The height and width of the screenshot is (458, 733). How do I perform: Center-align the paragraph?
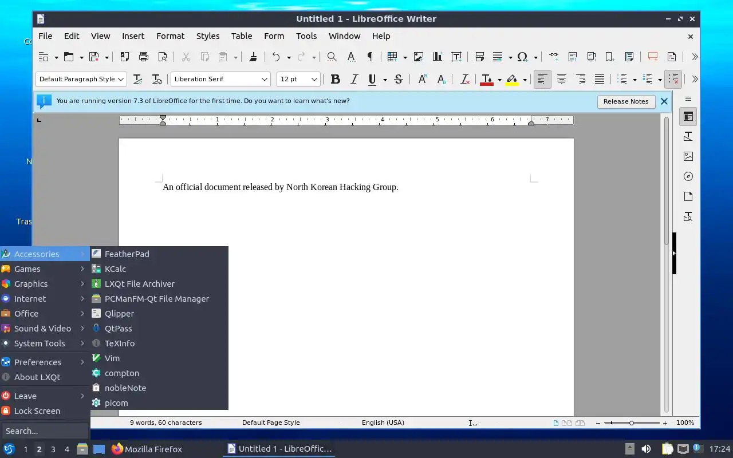(x=562, y=79)
